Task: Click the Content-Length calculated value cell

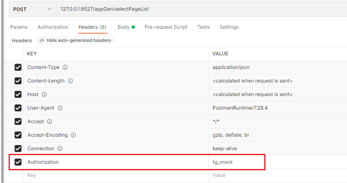Action: tap(278, 81)
